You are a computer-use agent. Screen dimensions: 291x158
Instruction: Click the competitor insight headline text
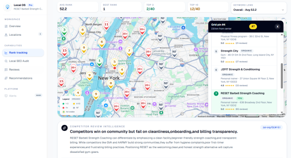[x=153, y=132]
